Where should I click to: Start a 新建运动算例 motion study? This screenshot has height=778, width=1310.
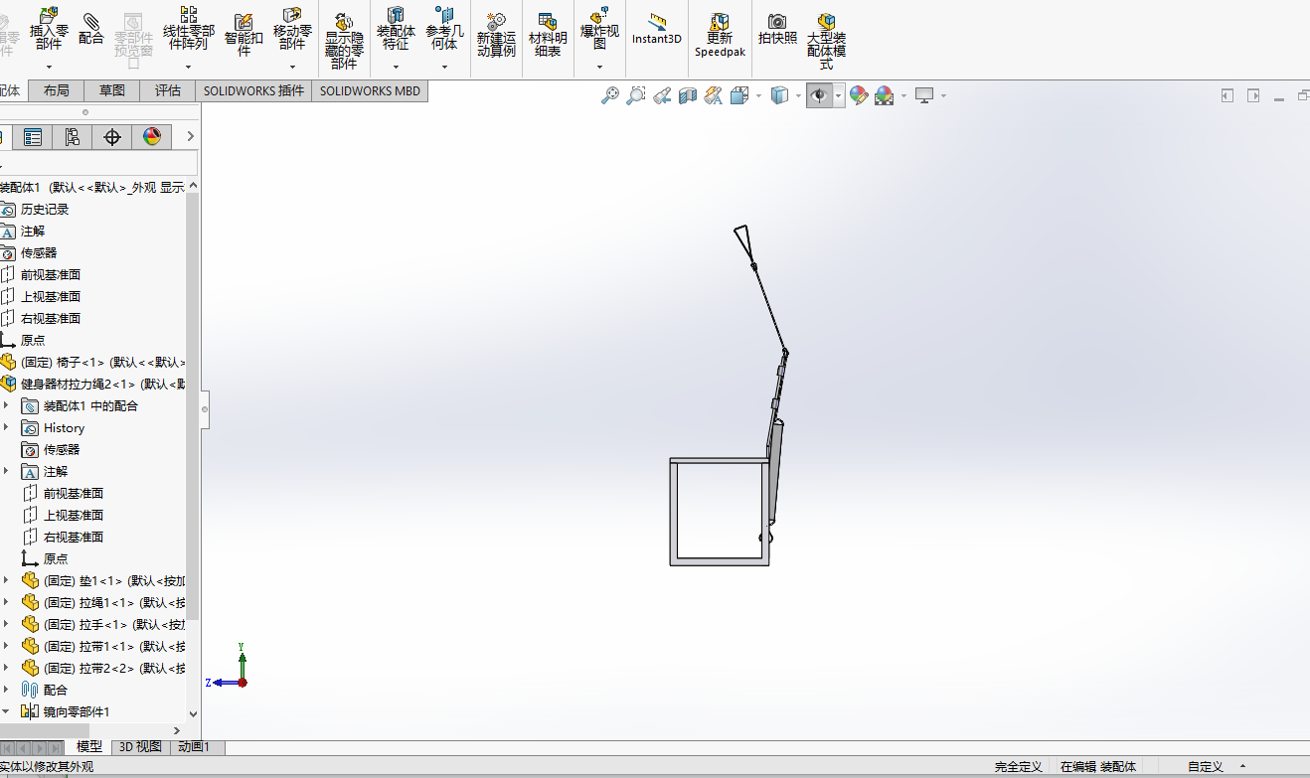496,34
